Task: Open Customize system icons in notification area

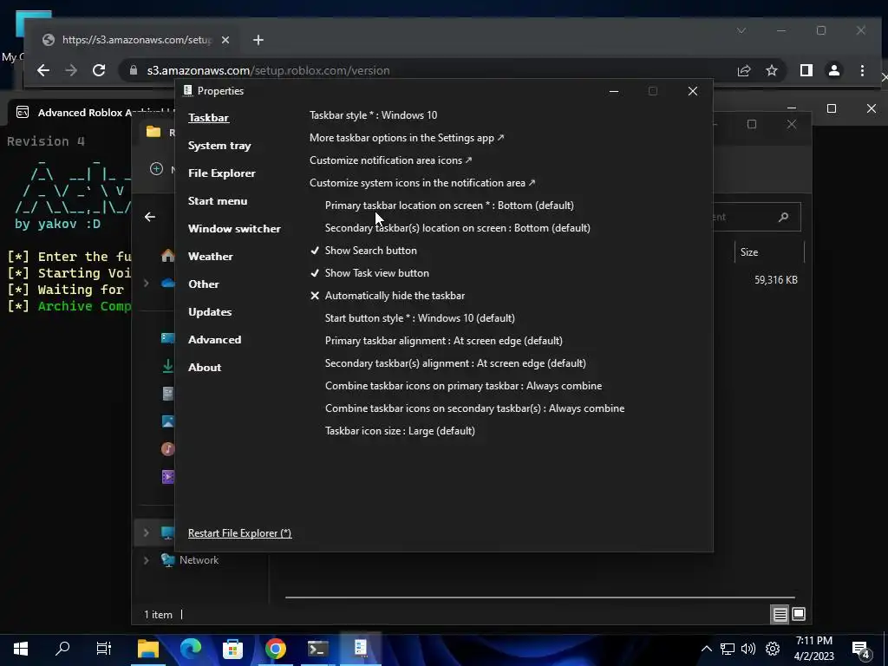Action: [x=422, y=183]
